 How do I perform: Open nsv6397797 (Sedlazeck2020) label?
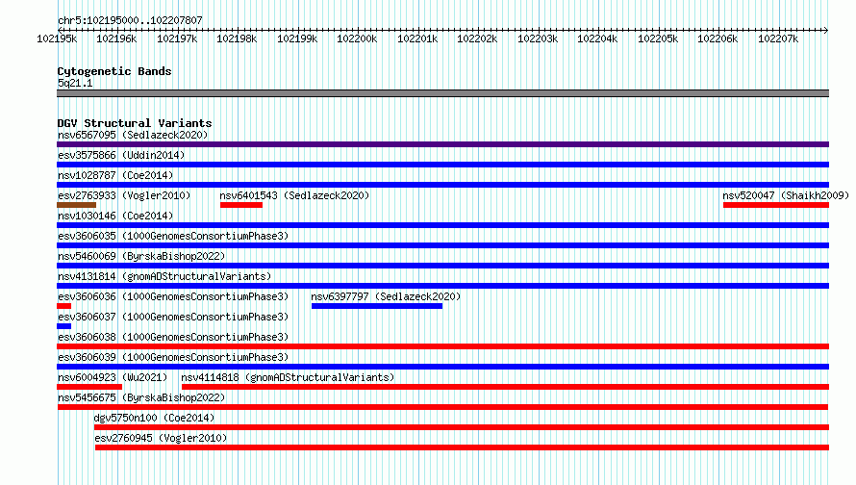click(x=386, y=296)
